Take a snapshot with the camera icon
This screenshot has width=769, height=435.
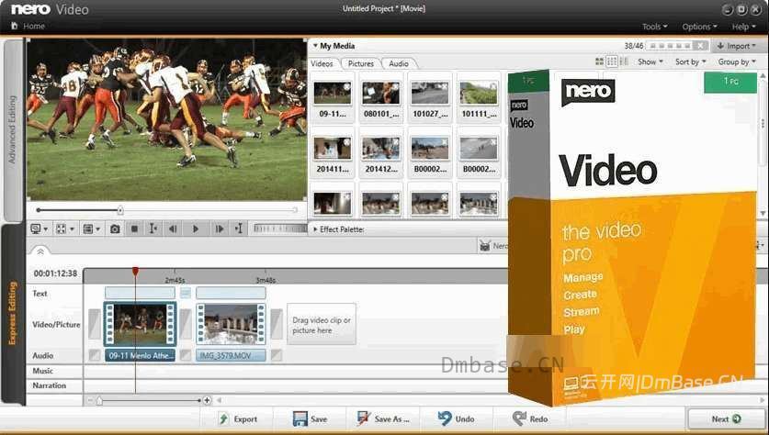click(115, 229)
